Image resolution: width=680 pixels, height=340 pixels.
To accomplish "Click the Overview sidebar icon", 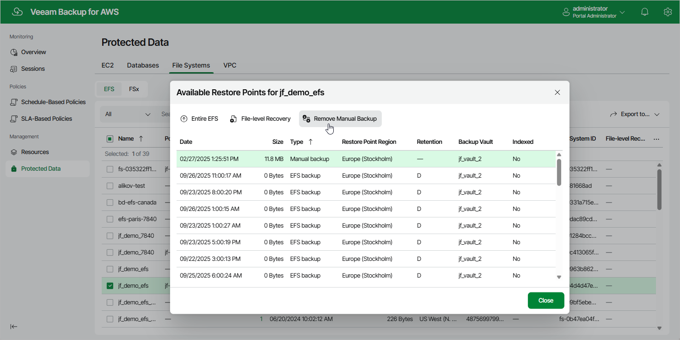I will point(14,52).
